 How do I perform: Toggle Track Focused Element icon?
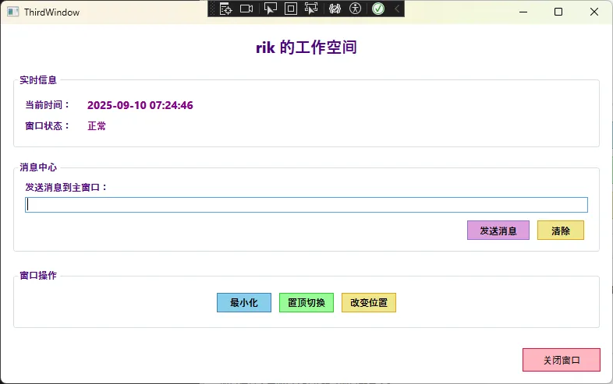(x=311, y=9)
